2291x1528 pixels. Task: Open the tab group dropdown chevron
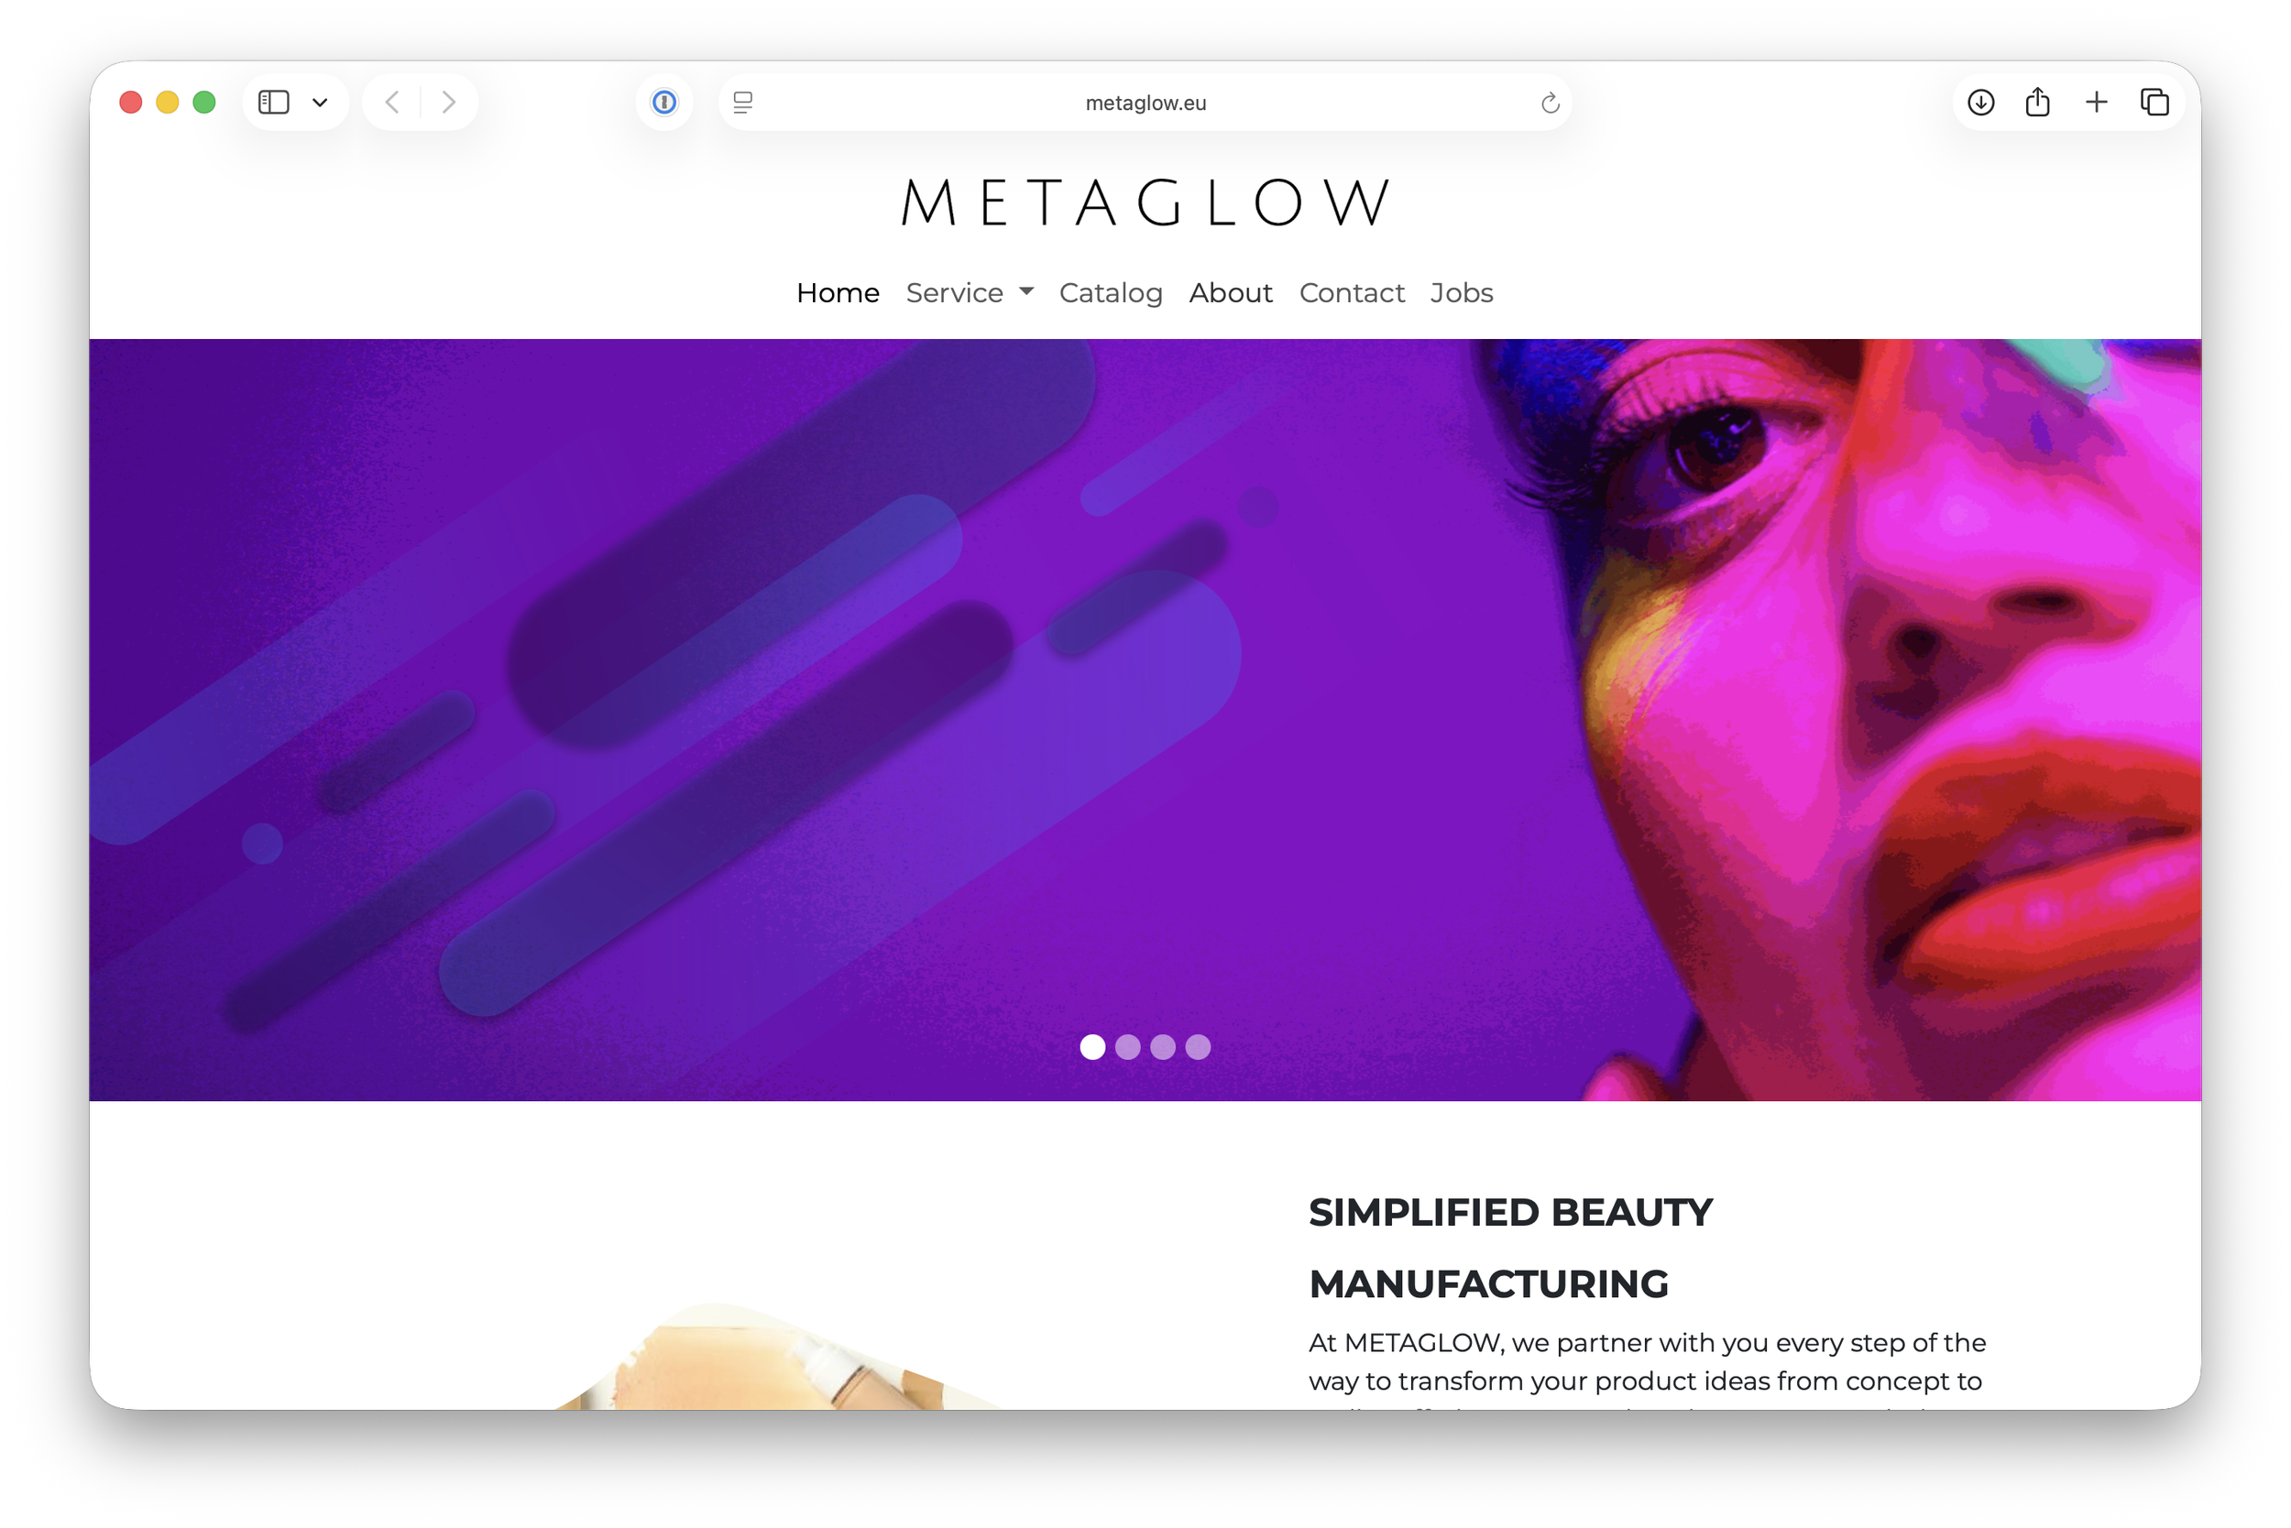pos(320,103)
